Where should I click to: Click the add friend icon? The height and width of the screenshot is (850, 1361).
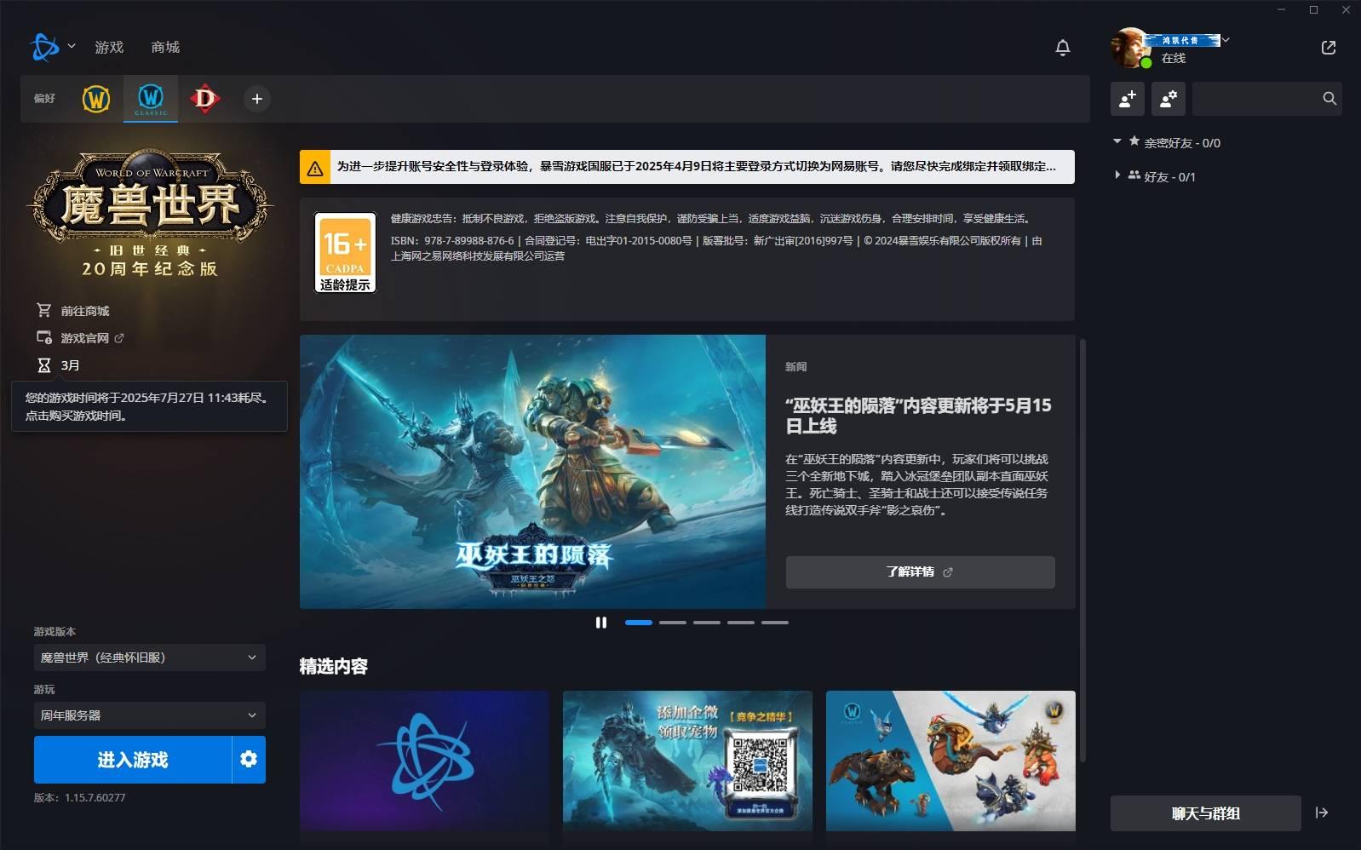1127,99
